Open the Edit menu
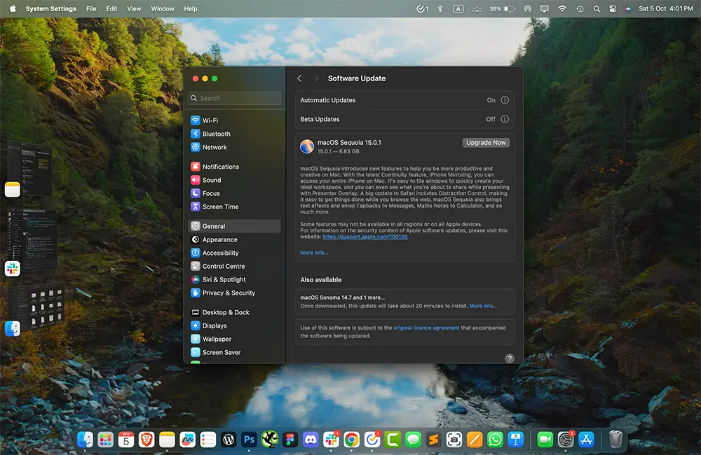Screen dimensions: 701x455 click(x=111, y=8)
